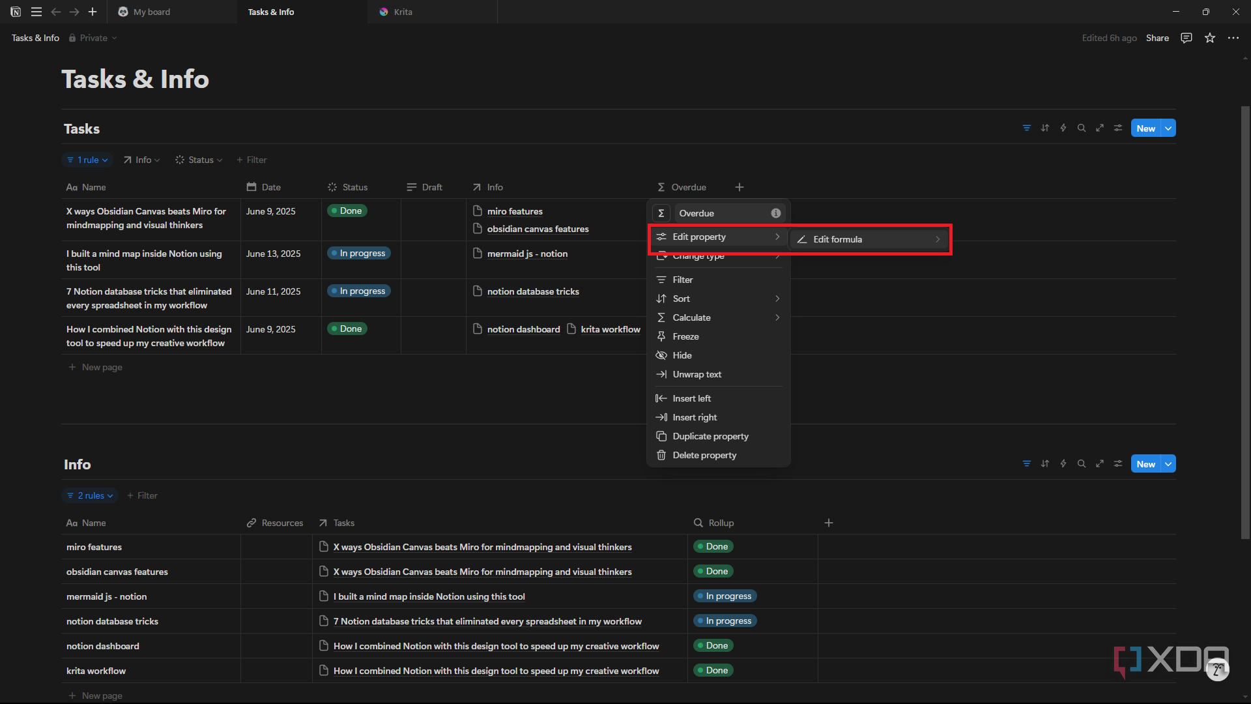Click the Tasks automations lightning icon
The height and width of the screenshot is (704, 1251).
coord(1063,128)
